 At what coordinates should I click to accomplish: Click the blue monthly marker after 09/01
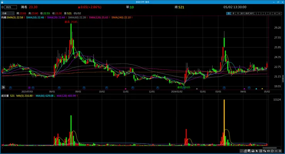click(84, 88)
